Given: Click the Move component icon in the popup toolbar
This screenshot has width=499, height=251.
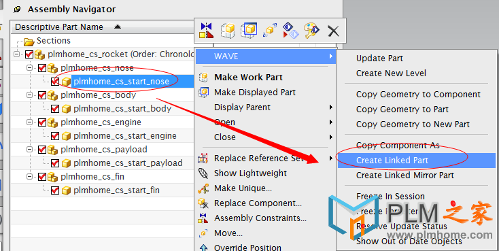Looking at the screenshot, I should click(x=270, y=31).
